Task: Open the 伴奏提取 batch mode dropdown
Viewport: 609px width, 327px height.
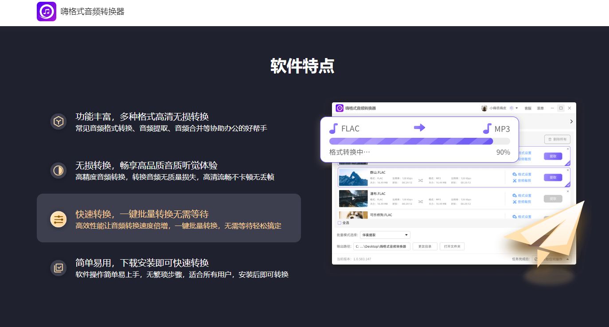Action: 385,235
